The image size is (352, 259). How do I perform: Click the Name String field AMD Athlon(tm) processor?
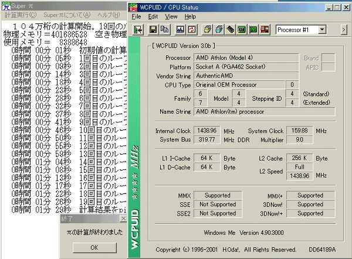tap(265, 112)
